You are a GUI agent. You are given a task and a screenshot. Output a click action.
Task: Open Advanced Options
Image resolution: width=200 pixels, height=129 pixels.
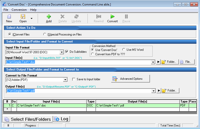(131, 79)
